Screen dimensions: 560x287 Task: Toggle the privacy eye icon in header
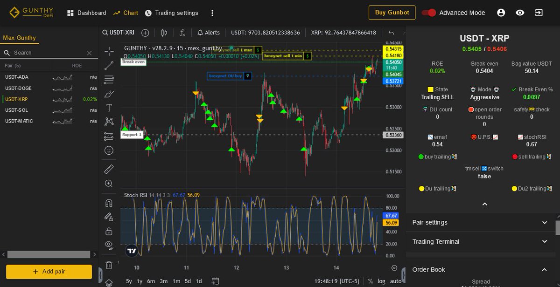point(520,13)
